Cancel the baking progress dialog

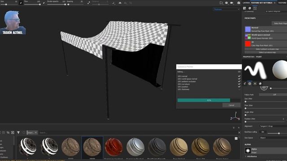231,105
